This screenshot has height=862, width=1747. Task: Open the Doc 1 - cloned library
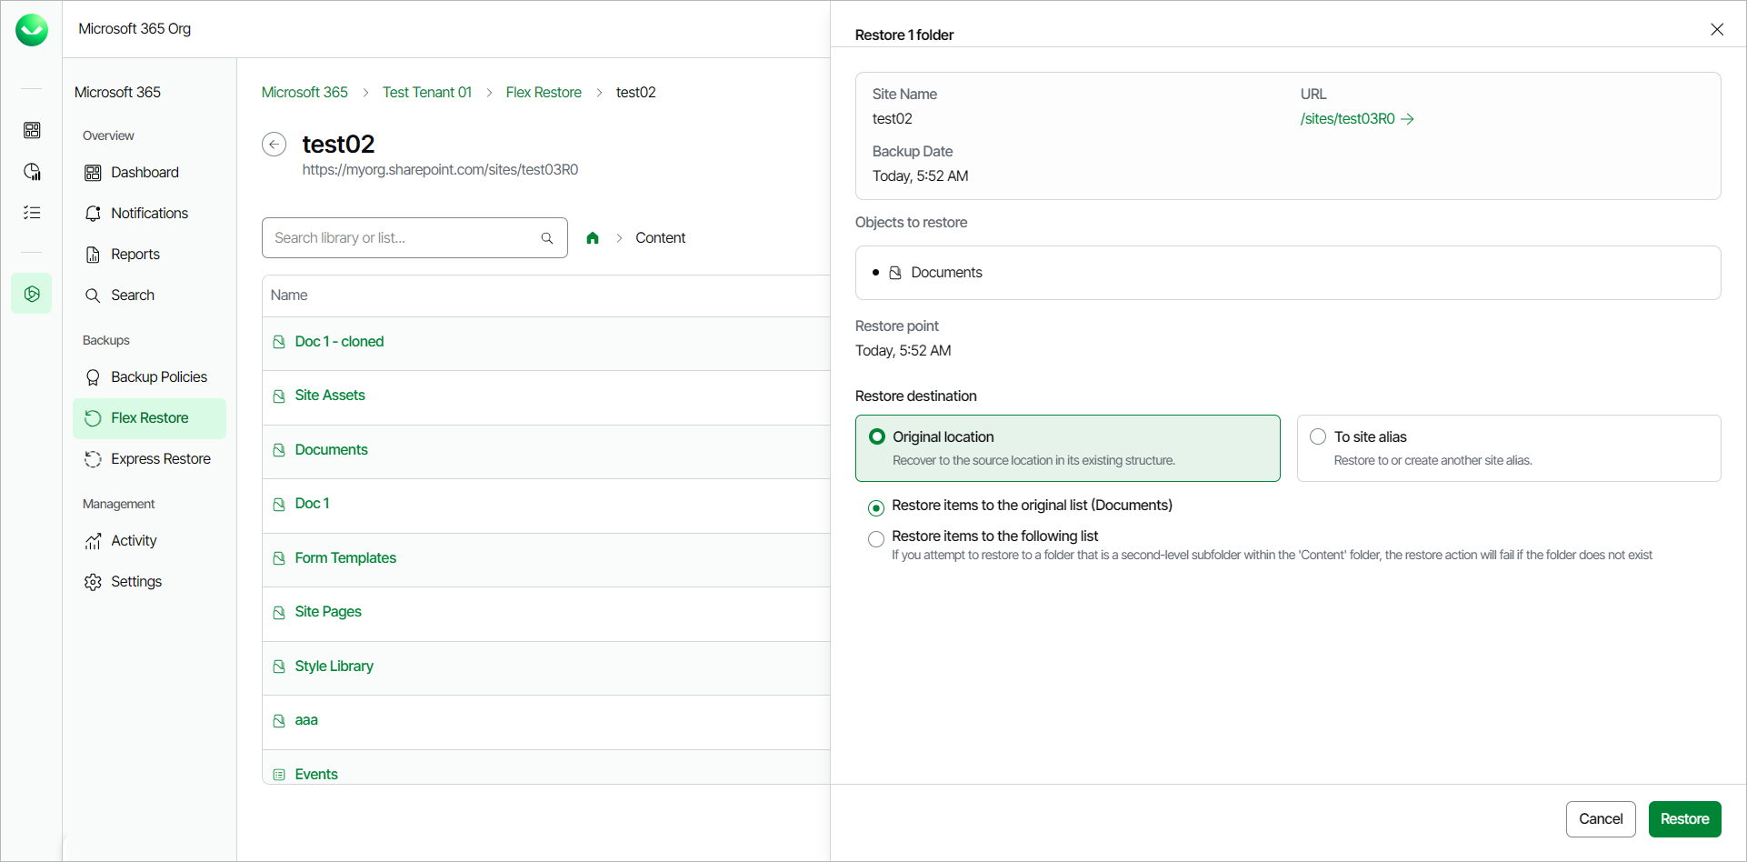click(x=339, y=341)
